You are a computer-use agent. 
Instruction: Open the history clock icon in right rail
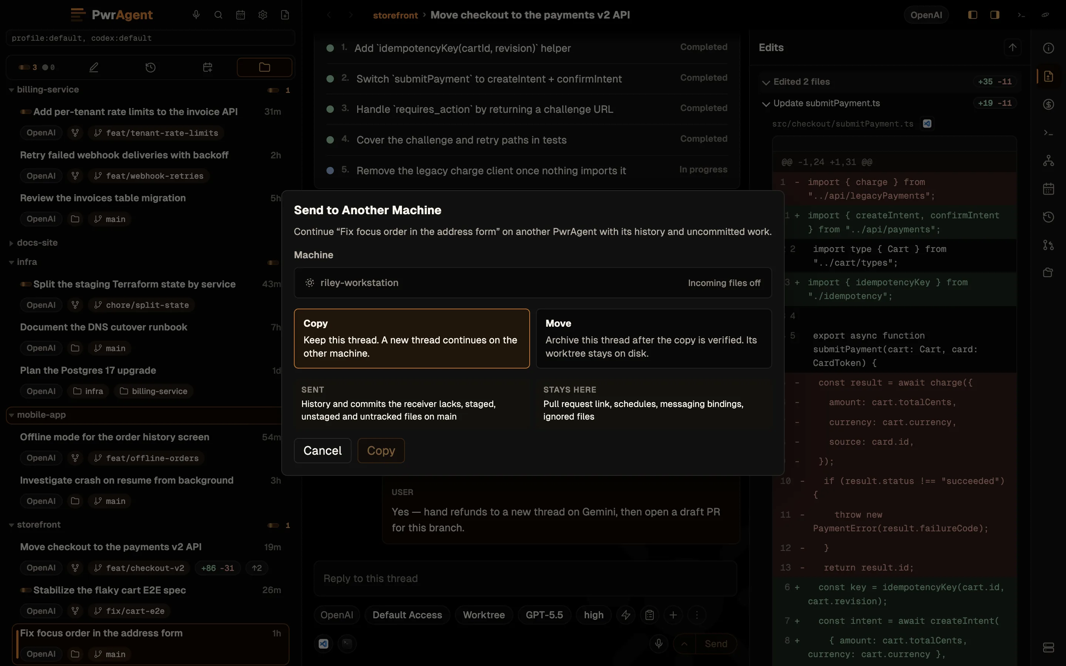pyautogui.click(x=1048, y=217)
